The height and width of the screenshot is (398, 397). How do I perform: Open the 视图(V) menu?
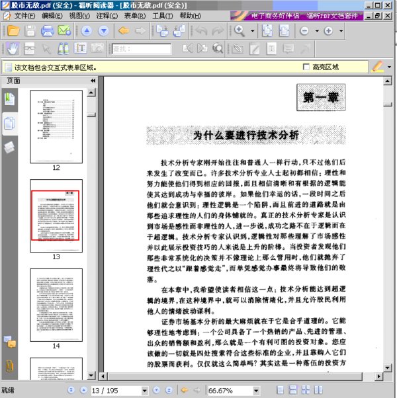coord(79,16)
